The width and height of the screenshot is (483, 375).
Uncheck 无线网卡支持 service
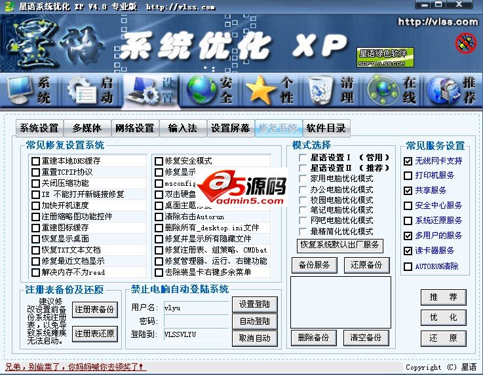click(408, 161)
